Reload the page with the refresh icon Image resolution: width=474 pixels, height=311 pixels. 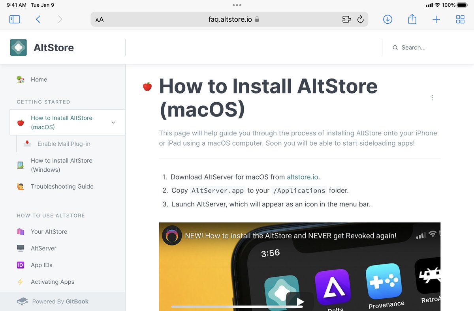(x=361, y=19)
